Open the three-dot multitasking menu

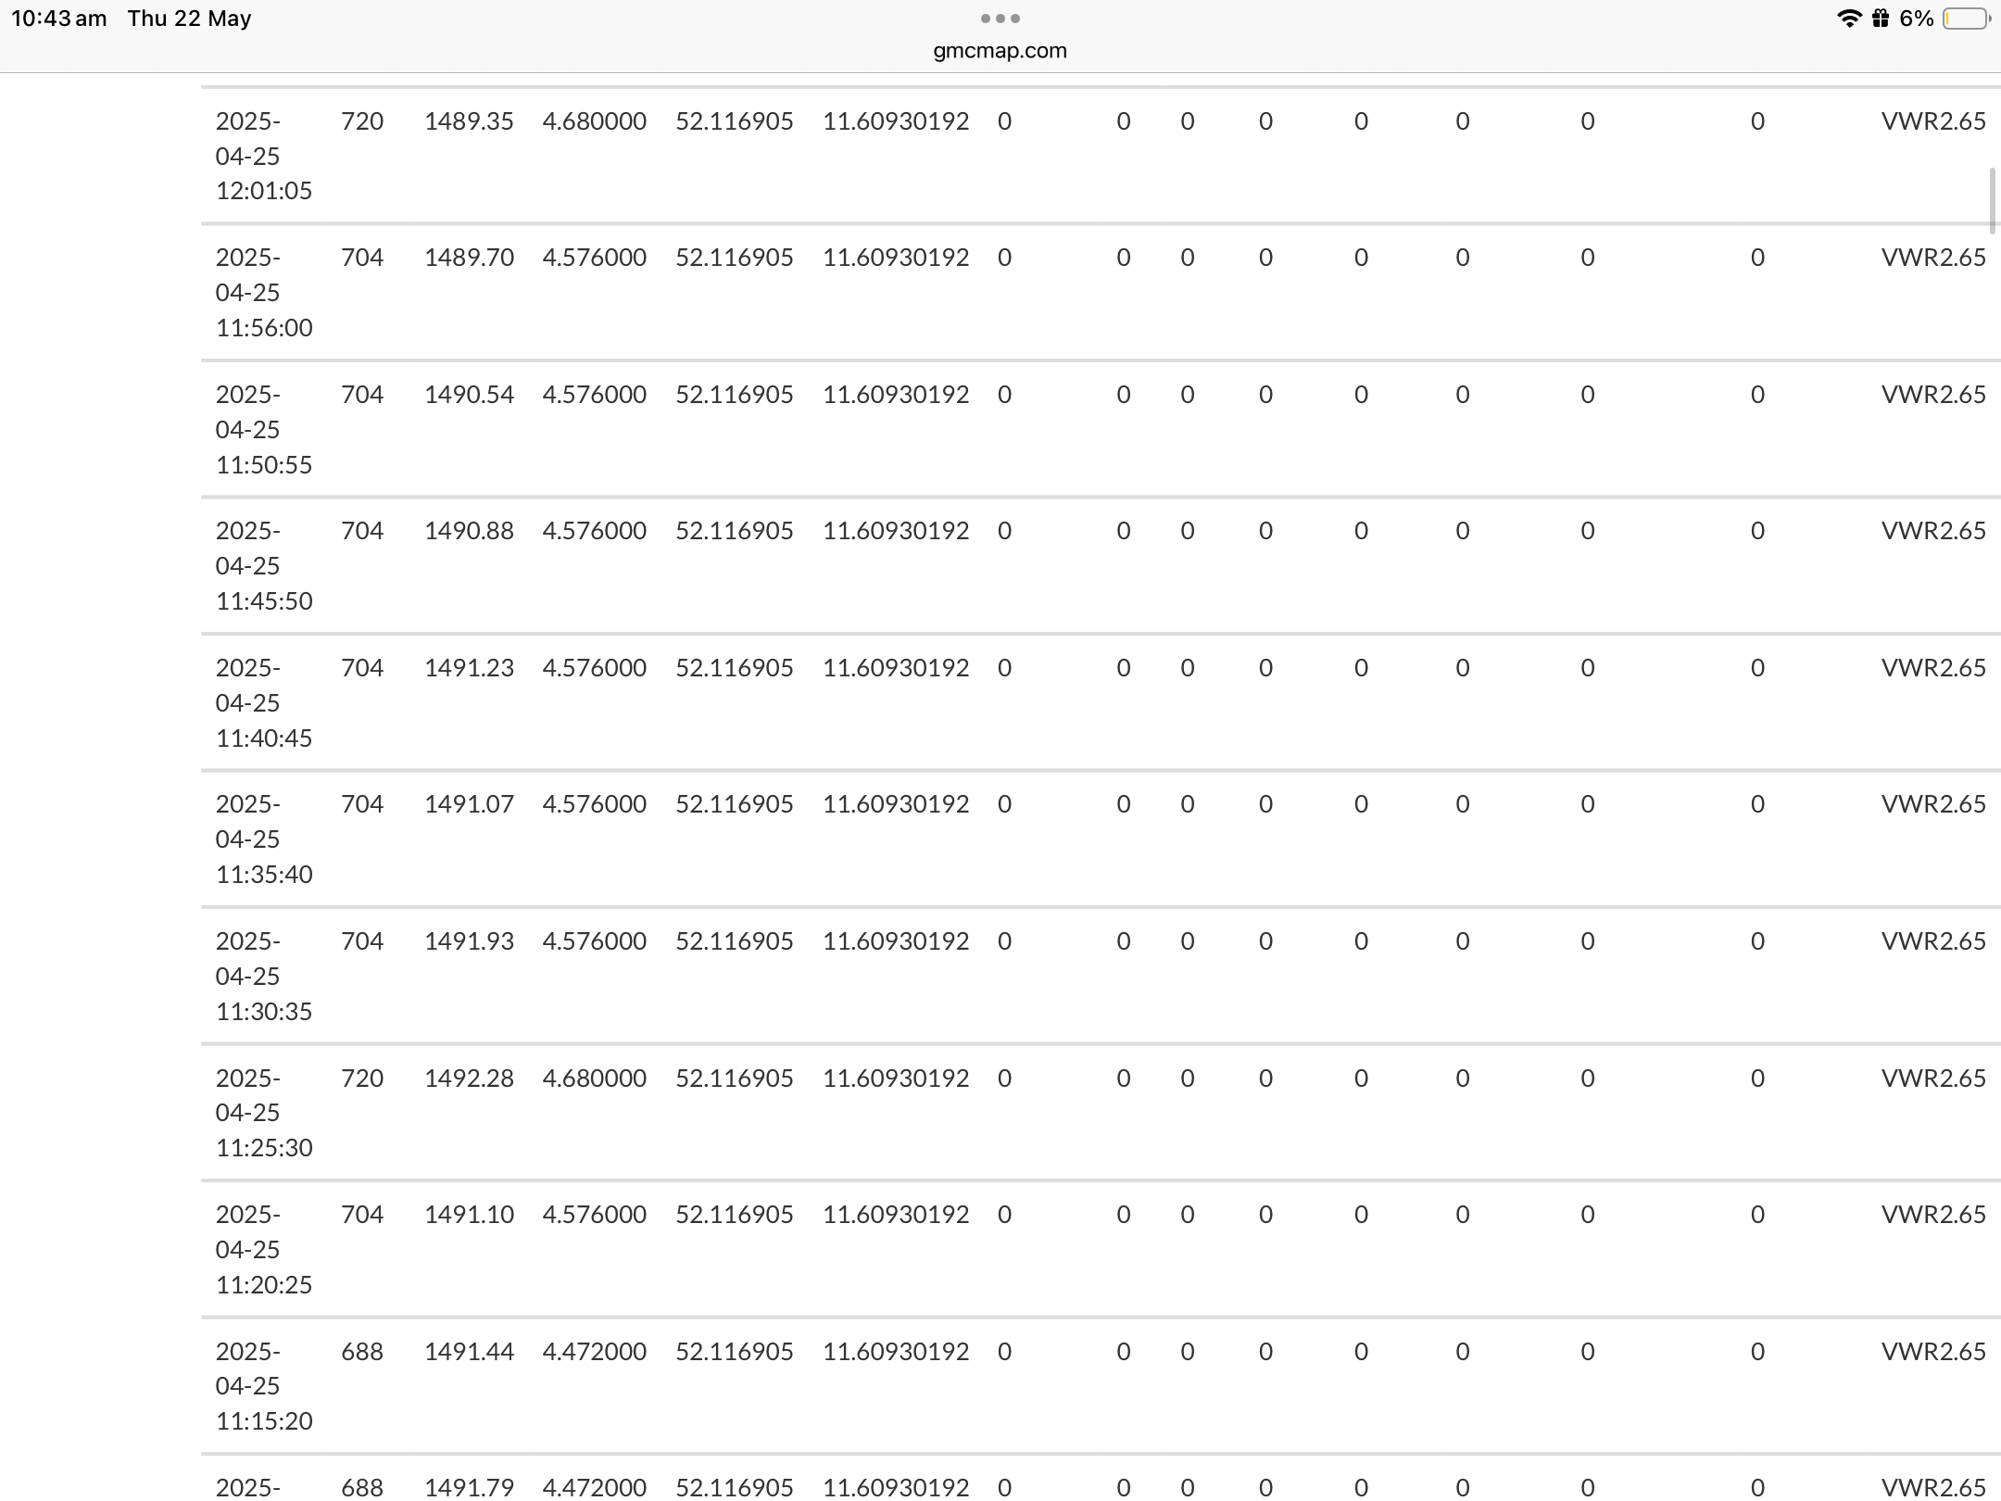coord(1000,19)
